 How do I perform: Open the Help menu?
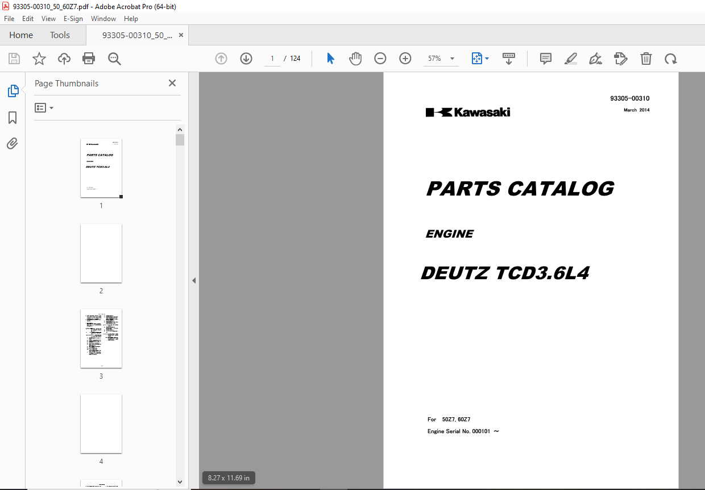tap(131, 19)
